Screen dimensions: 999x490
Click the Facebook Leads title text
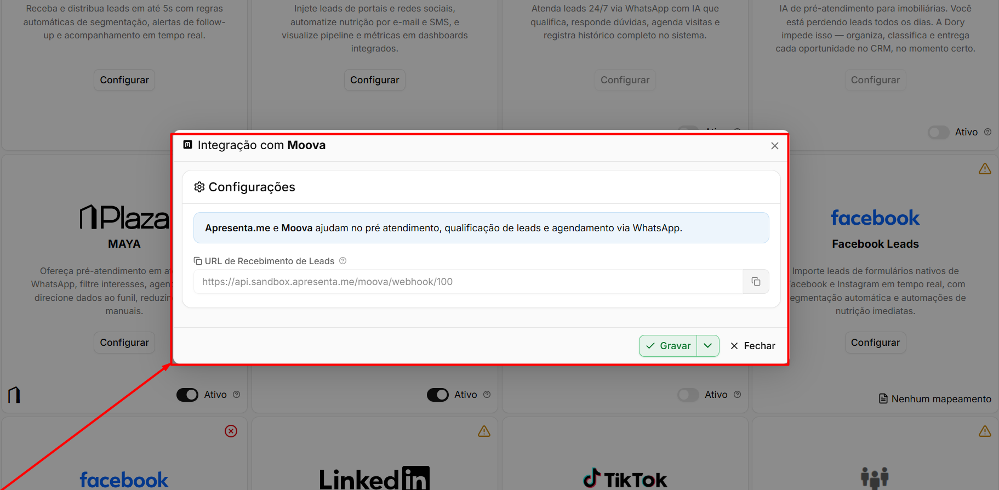tap(875, 244)
